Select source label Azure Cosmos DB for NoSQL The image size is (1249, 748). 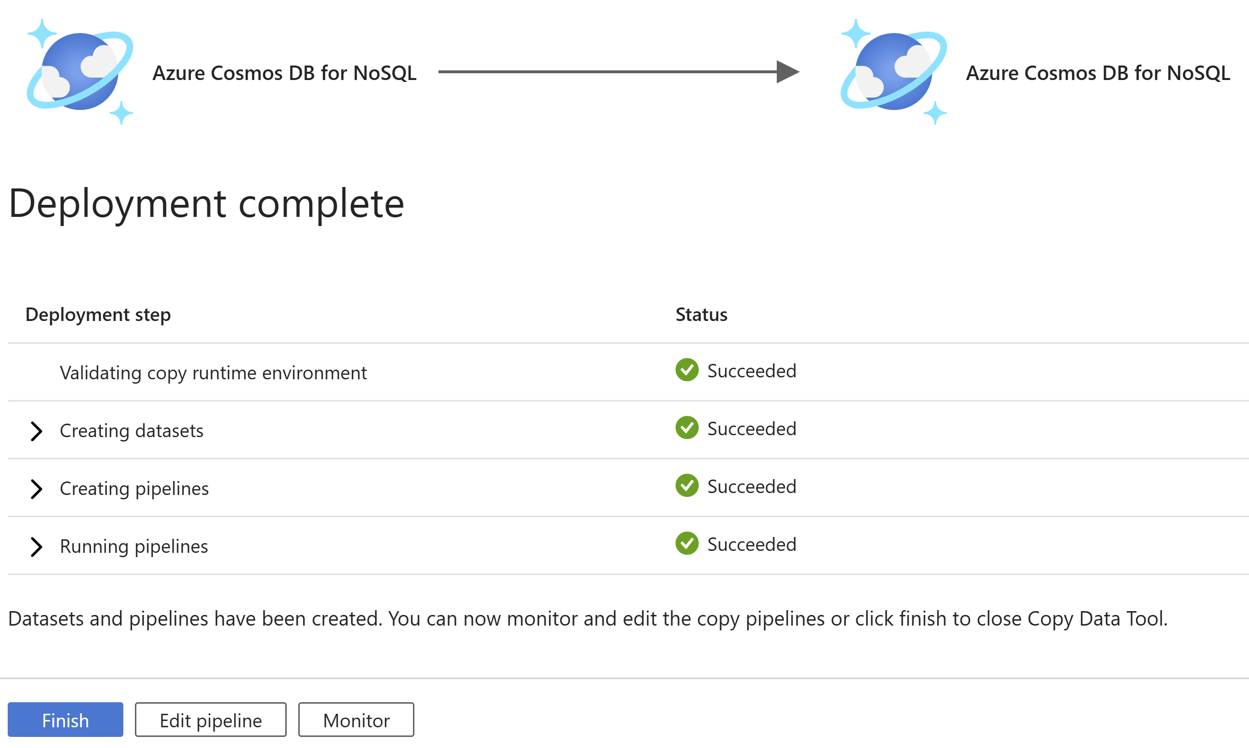(284, 73)
